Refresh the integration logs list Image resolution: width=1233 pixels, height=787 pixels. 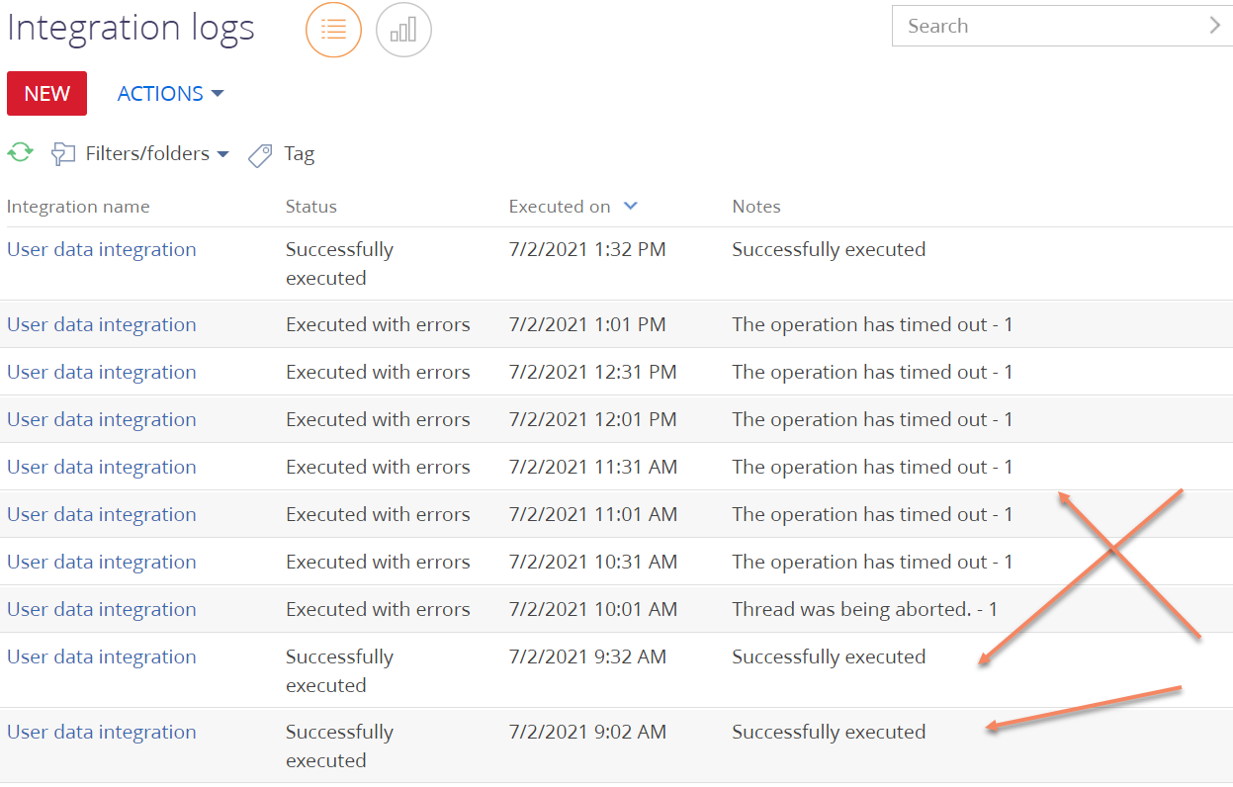[20, 152]
